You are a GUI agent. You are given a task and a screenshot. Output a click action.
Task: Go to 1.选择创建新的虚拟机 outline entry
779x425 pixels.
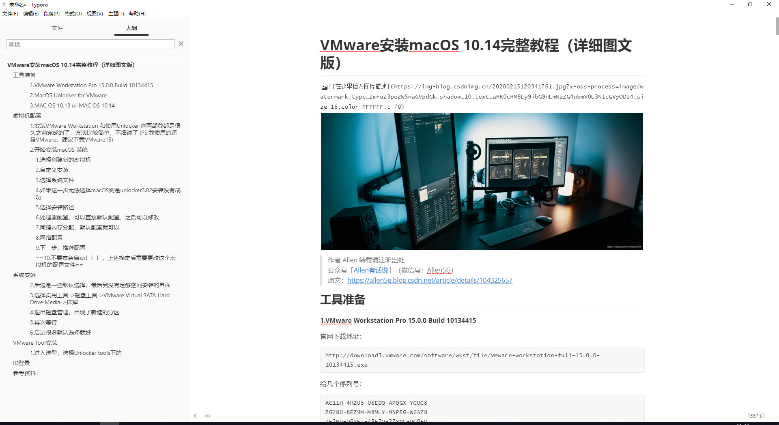63,160
